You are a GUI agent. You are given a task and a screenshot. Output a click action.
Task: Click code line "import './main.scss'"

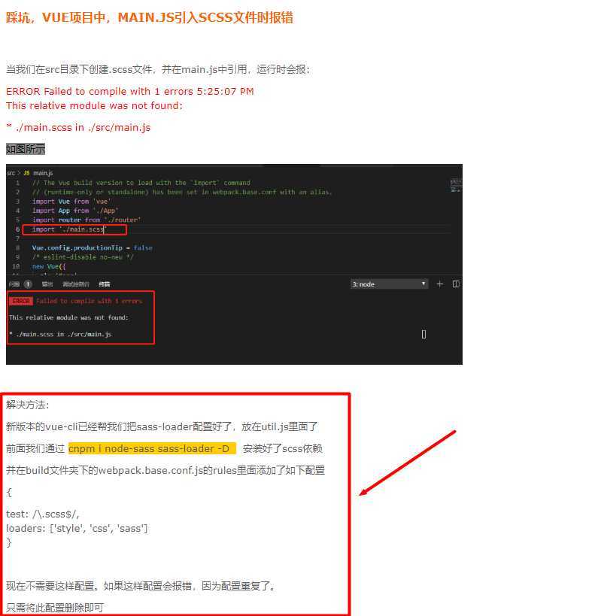[x=69, y=229]
